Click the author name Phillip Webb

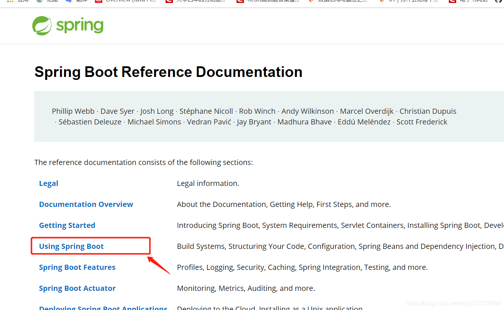73,111
